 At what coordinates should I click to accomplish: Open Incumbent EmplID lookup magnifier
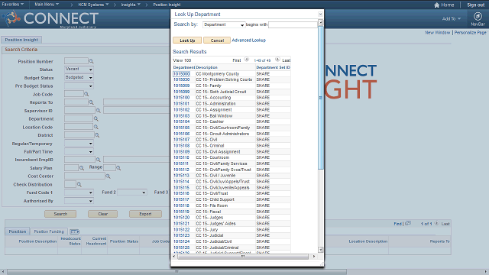99,160
